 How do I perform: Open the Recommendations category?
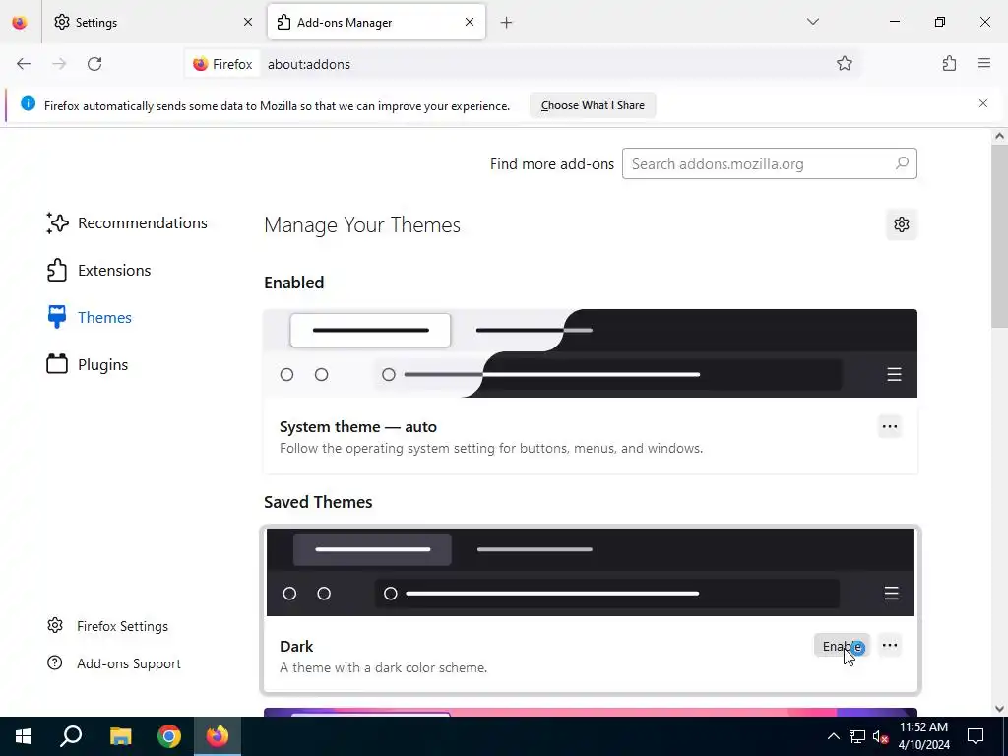[x=127, y=223]
